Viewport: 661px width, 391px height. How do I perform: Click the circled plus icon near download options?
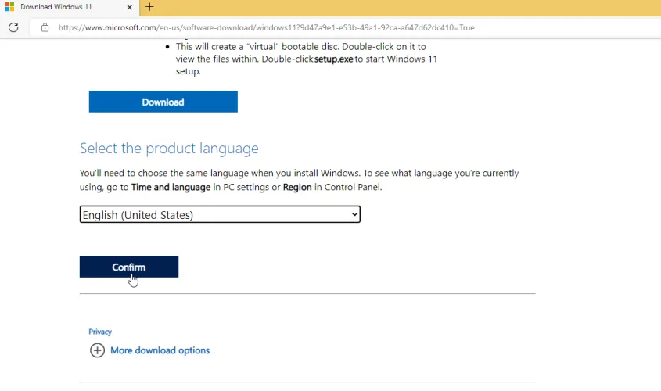(x=97, y=350)
